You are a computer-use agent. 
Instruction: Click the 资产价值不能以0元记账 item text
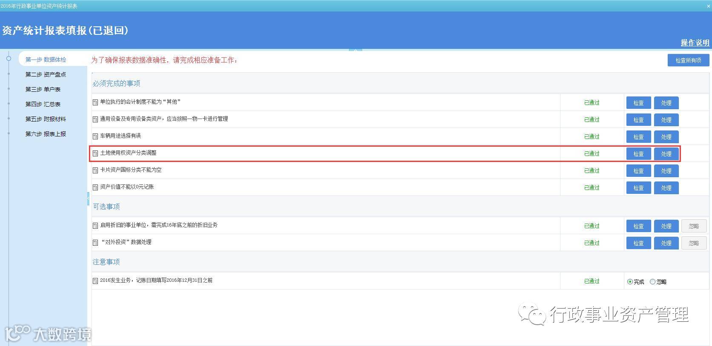point(127,187)
